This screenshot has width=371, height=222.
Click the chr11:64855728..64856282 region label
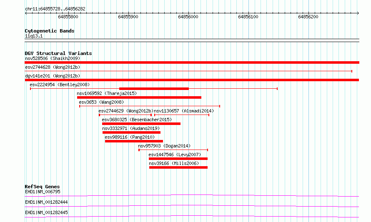coord(55,9)
